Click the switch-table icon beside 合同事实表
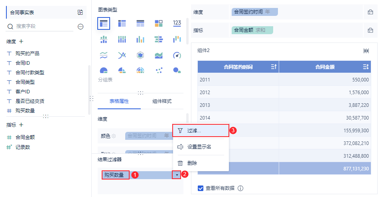 [x=80, y=12]
